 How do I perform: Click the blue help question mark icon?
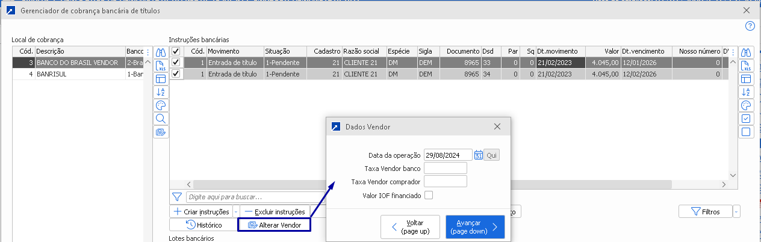point(750,26)
